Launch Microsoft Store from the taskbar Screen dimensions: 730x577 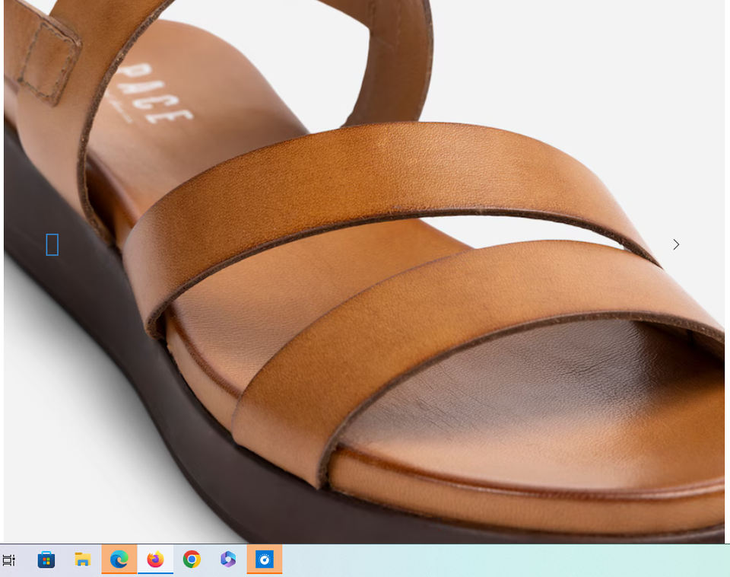[46, 559]
